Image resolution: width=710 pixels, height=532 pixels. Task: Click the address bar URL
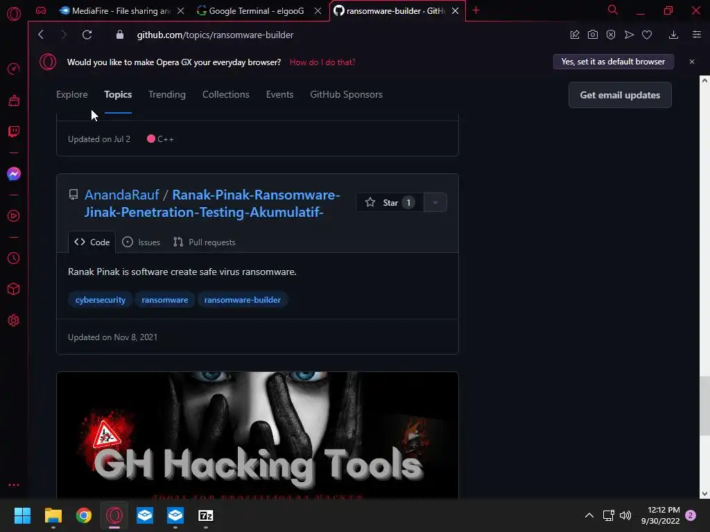pos(215,35)
